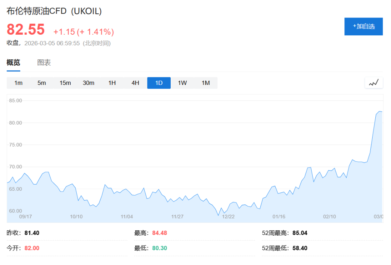Switch to the 1W timeframe

pos(182,82)
